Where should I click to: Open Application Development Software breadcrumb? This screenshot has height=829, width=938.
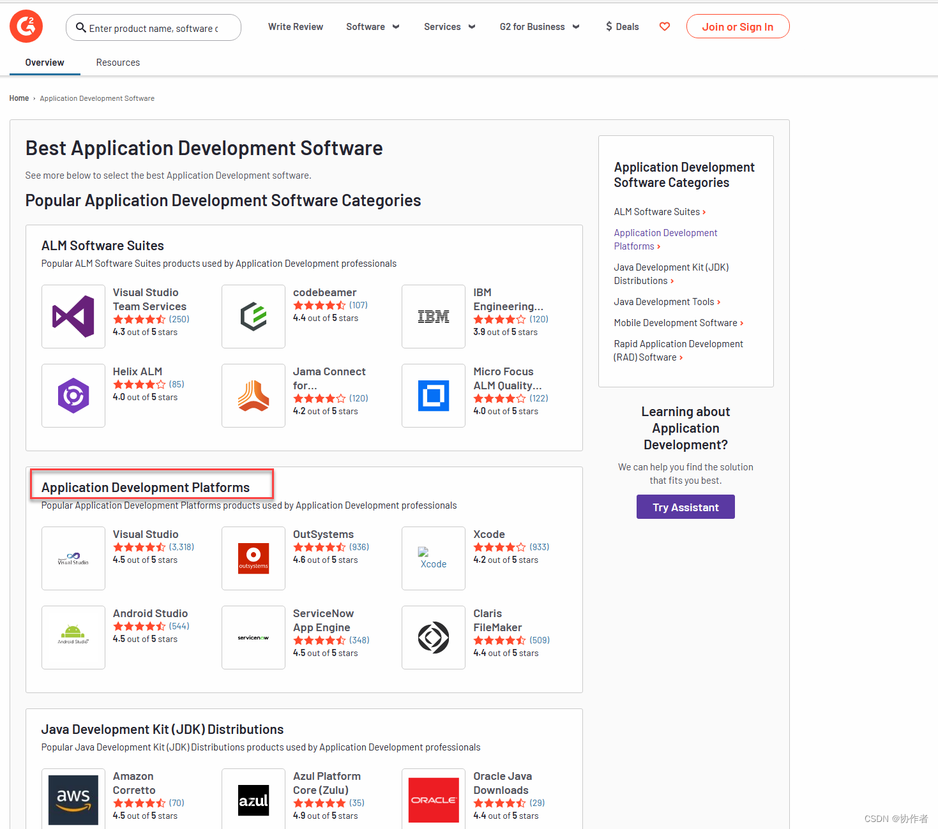[x=97, y=98]
